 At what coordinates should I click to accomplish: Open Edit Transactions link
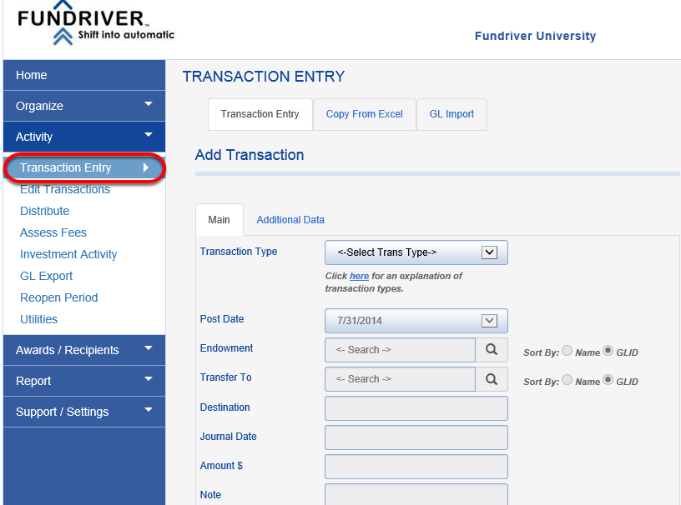pyautogui.click(x=65, y=190)
